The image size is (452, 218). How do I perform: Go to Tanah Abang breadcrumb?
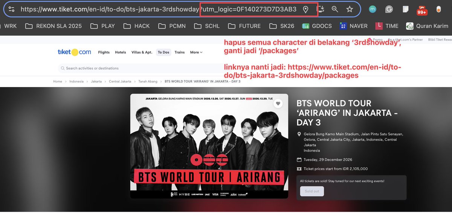coord(148,81)
